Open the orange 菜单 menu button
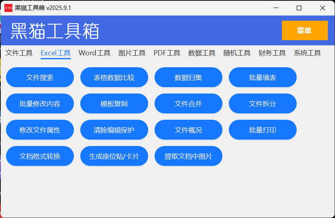335x218 pixels. (304, 31)
